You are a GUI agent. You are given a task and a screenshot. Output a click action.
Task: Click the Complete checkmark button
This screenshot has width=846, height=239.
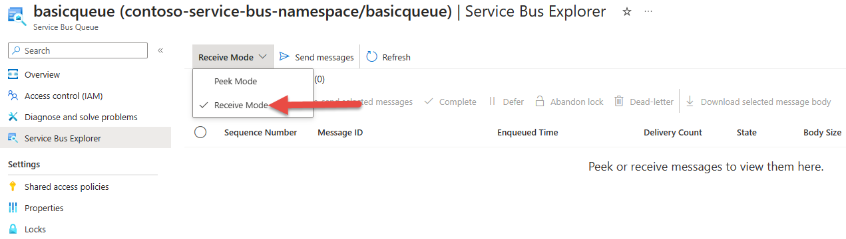(x=450, y=102)
